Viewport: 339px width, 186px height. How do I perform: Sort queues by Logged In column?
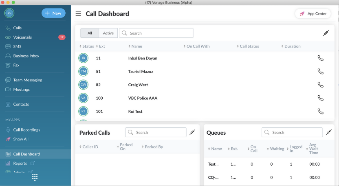click(x=294, y=149)
